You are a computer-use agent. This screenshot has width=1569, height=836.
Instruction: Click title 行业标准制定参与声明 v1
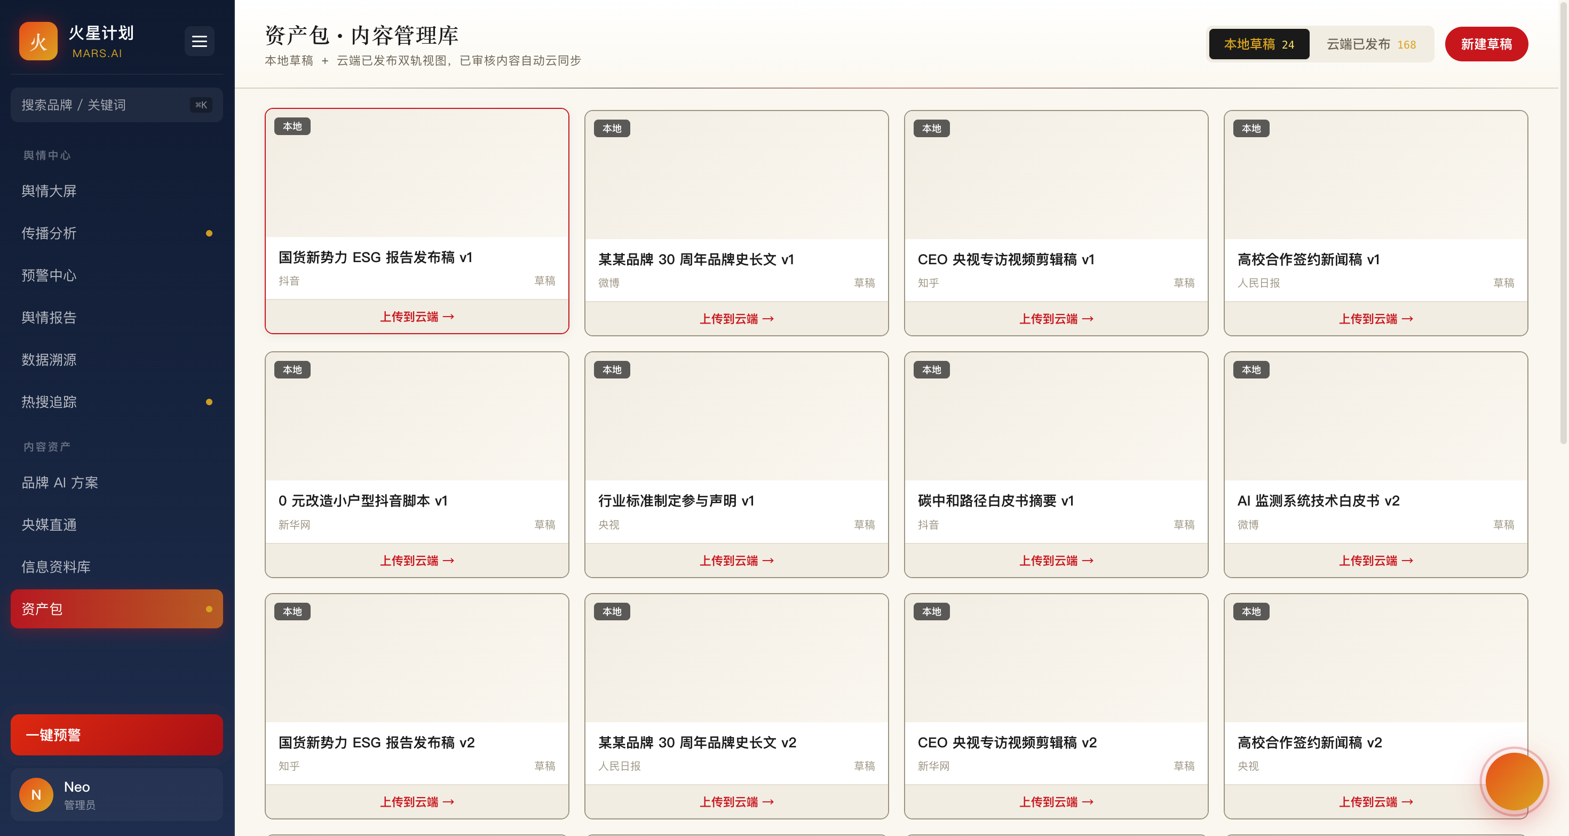(x=676, y=501)
